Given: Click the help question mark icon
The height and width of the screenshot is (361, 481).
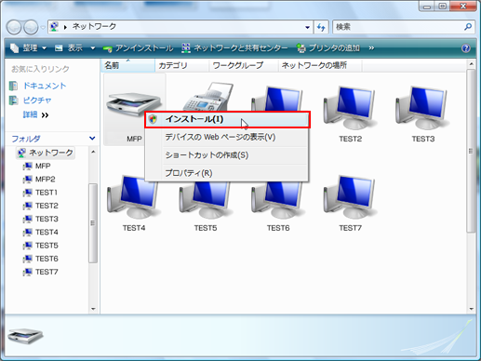Looking at the screenshot, I should [465, 48].
